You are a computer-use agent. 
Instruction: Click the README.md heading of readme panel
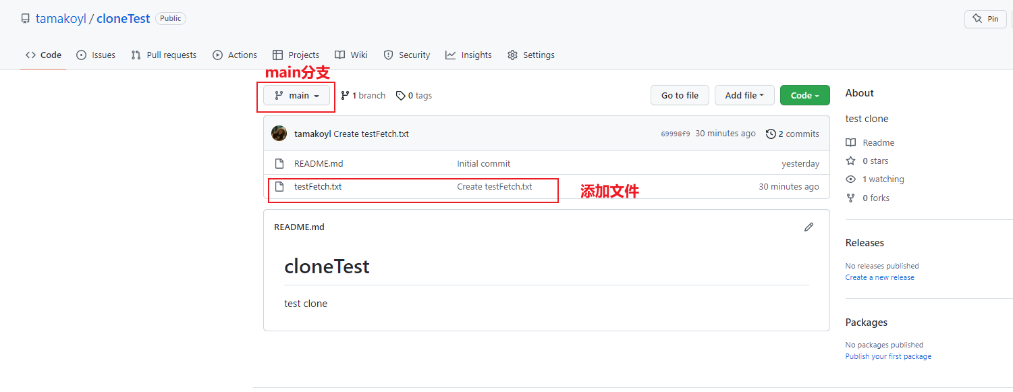point(299,227)
